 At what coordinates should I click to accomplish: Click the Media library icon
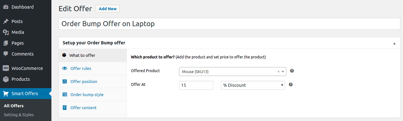click(x=6, y=32)
